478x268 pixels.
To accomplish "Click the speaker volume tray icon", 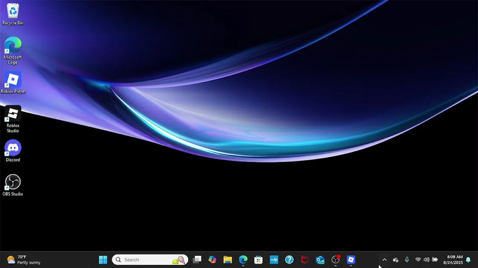I will coord(426,260).
